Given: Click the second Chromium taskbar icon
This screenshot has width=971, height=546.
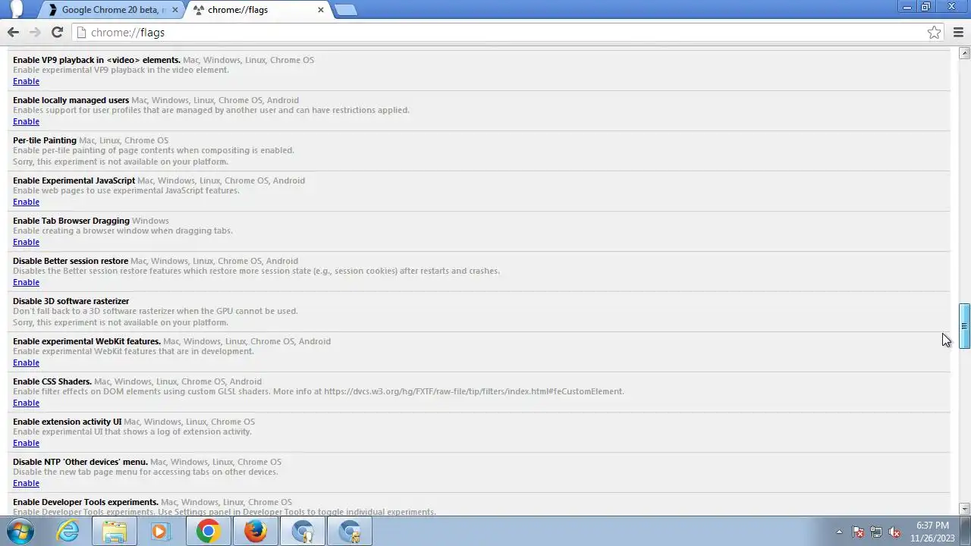Looking at the screenshot, I should click(x=350, y=531).
